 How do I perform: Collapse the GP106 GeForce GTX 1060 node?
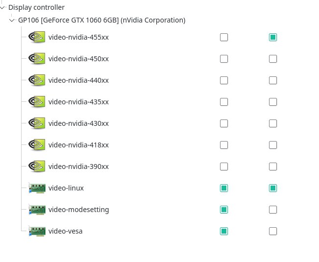[12, 20]
